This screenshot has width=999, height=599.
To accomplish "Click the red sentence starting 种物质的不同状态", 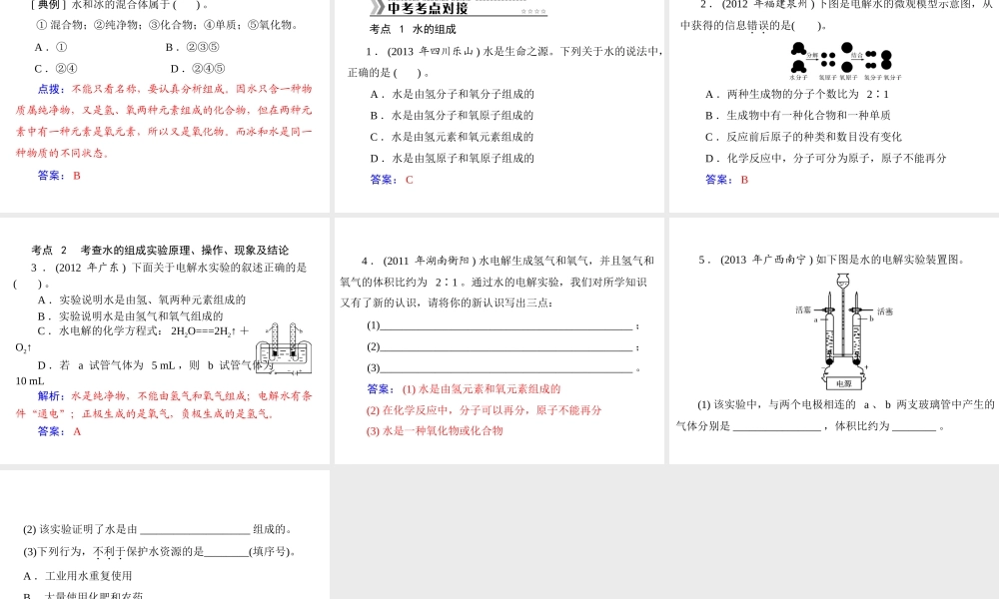I will [x=62, y=154].
